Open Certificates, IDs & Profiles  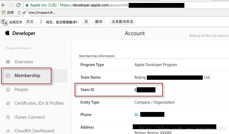[x=39, y=103]
